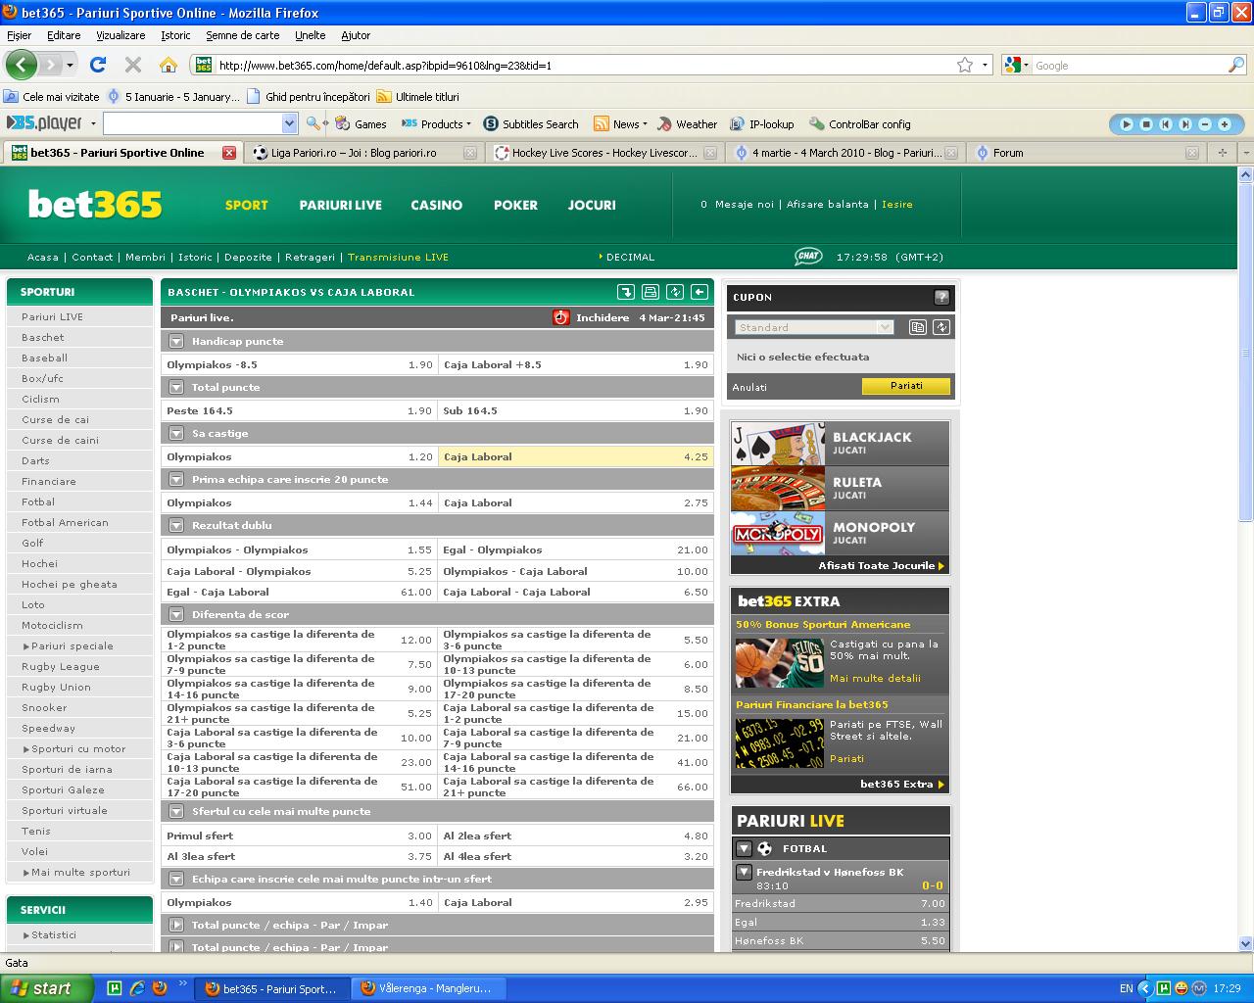Click the BS.player toolbar search magnifier icon
1254x1003 pixels.
pos(313,123)
